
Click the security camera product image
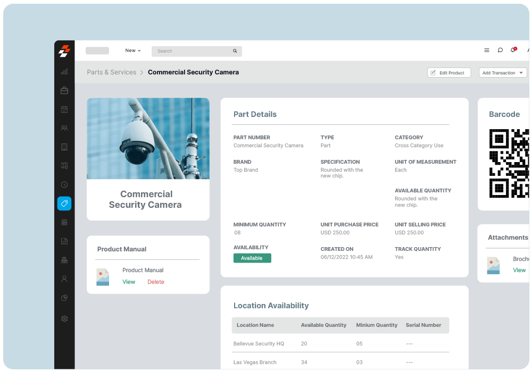point(148,139)
